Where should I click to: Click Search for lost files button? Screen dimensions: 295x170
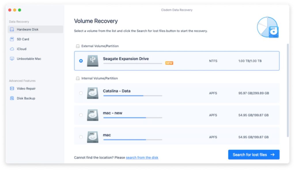(254, 155)
